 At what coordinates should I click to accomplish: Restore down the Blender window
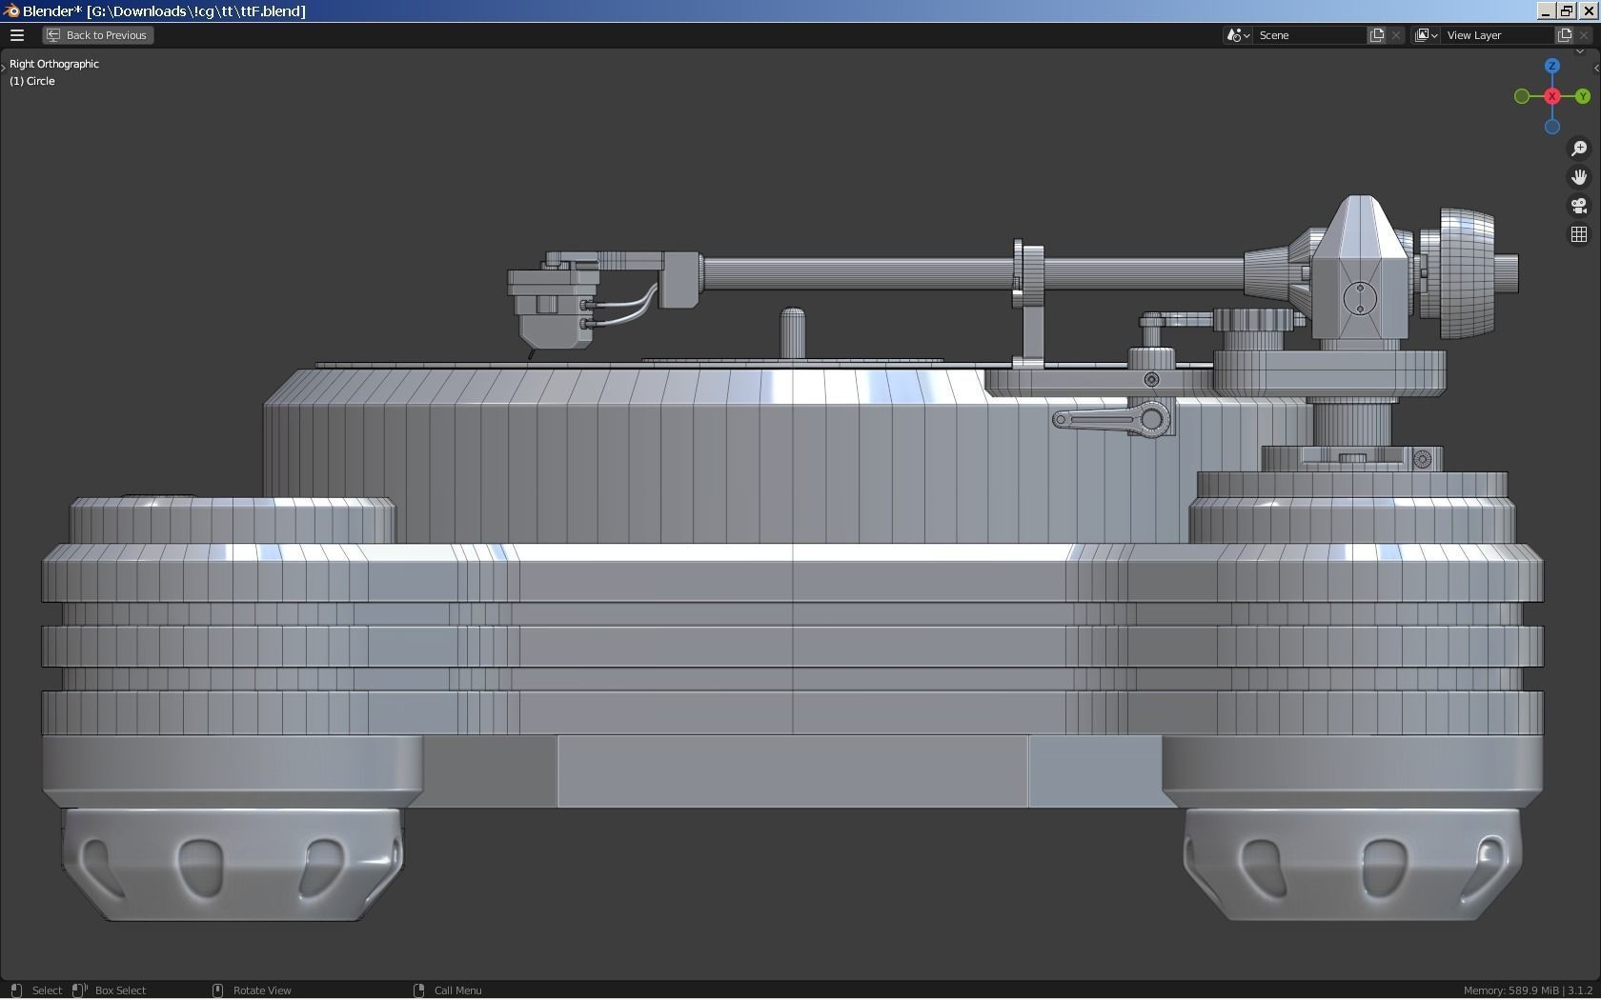click(x=1567, y=10)
